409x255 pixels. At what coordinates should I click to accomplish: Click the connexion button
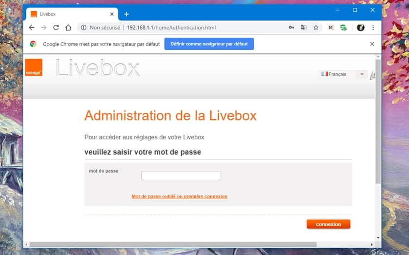click(x=328, y=224)
